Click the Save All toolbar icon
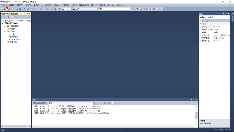 [x=20, y=9]
